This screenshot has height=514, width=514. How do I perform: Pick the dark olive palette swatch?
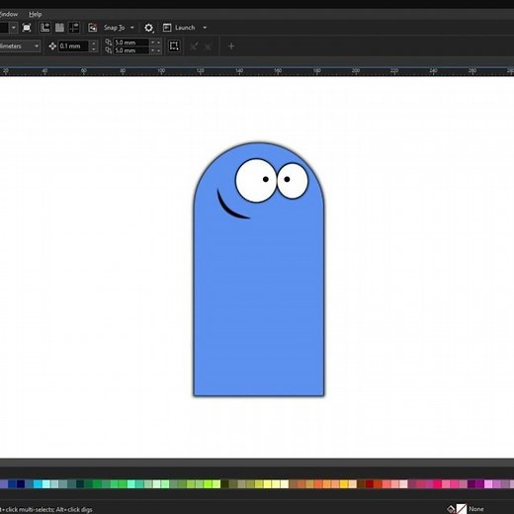[224, 484]
